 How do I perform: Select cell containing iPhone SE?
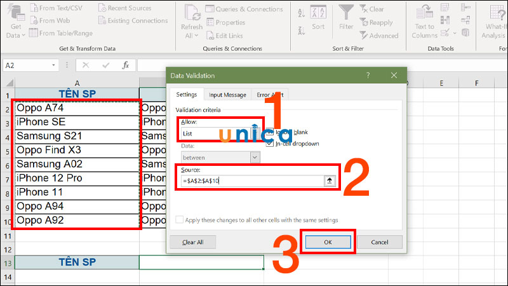click(77, 122)
